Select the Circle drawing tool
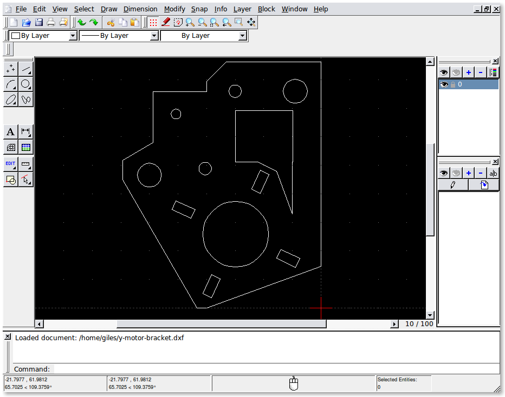The width and height of the screenshot is (505, 397). pos(25,84)
